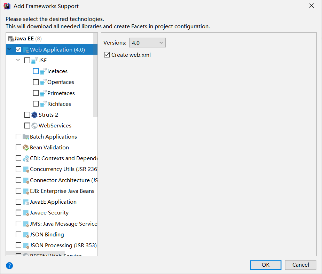Click the Bean Validation checkmark icon
Image resolution: width=322 pixels, height=274 pixels.
point(26,148)
